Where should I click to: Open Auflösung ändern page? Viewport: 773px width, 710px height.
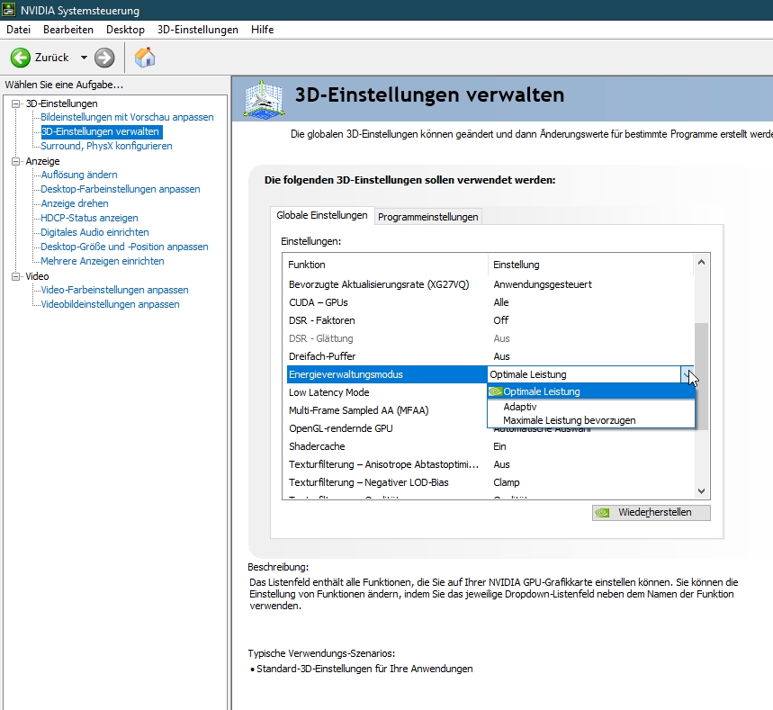79,175
